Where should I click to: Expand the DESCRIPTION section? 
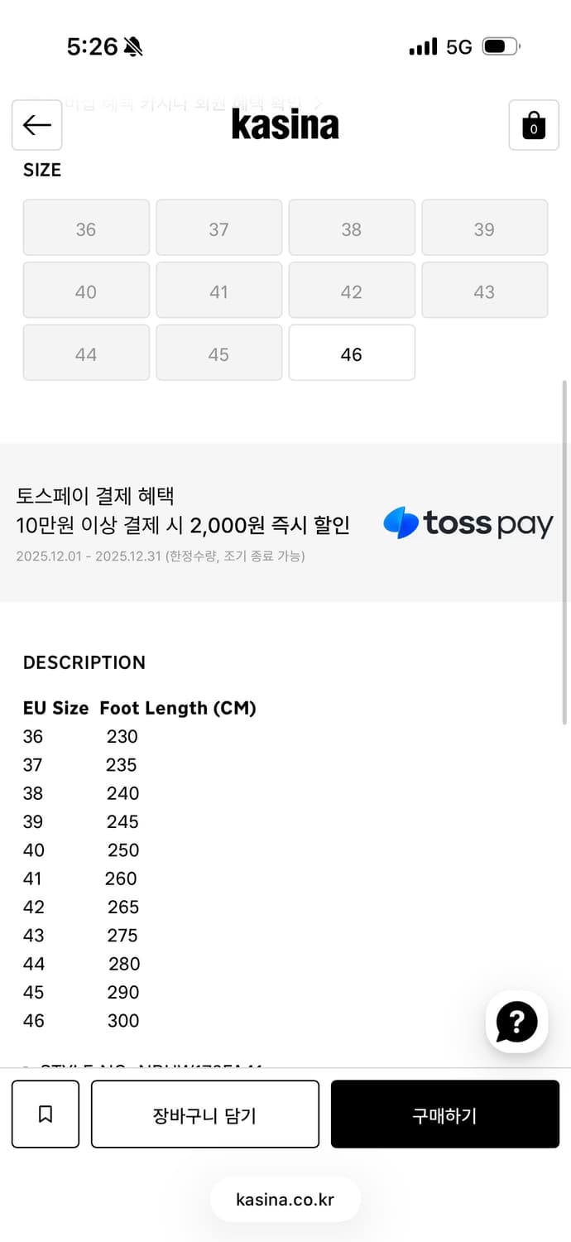[x=84, y=662]
